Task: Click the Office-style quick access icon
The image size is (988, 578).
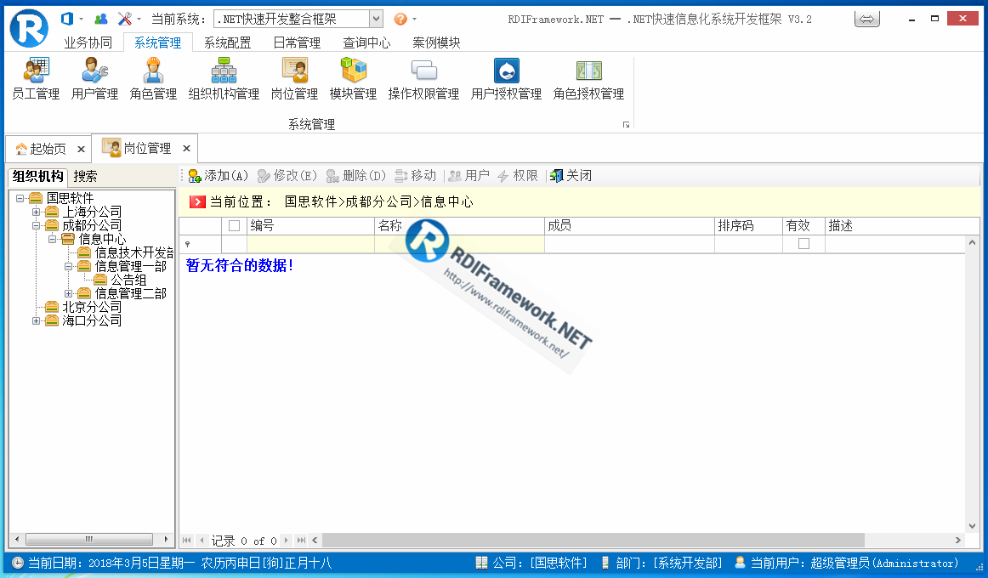Action: coord(67,19)
